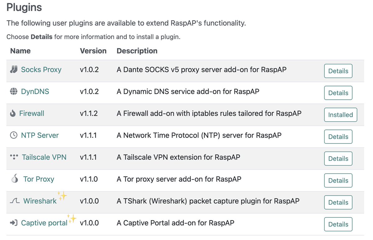Click the Captive portal arrow icon
373x240 pixels.
pyautogui.click(x=13, y=223)
